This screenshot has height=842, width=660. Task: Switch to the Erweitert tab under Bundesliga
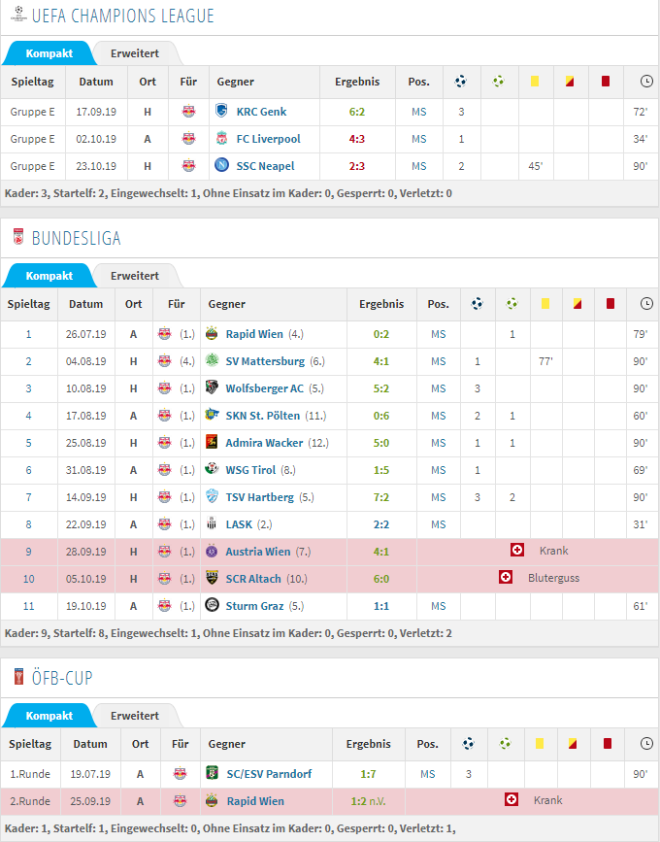pyautogui.click(x=135, y=276)
